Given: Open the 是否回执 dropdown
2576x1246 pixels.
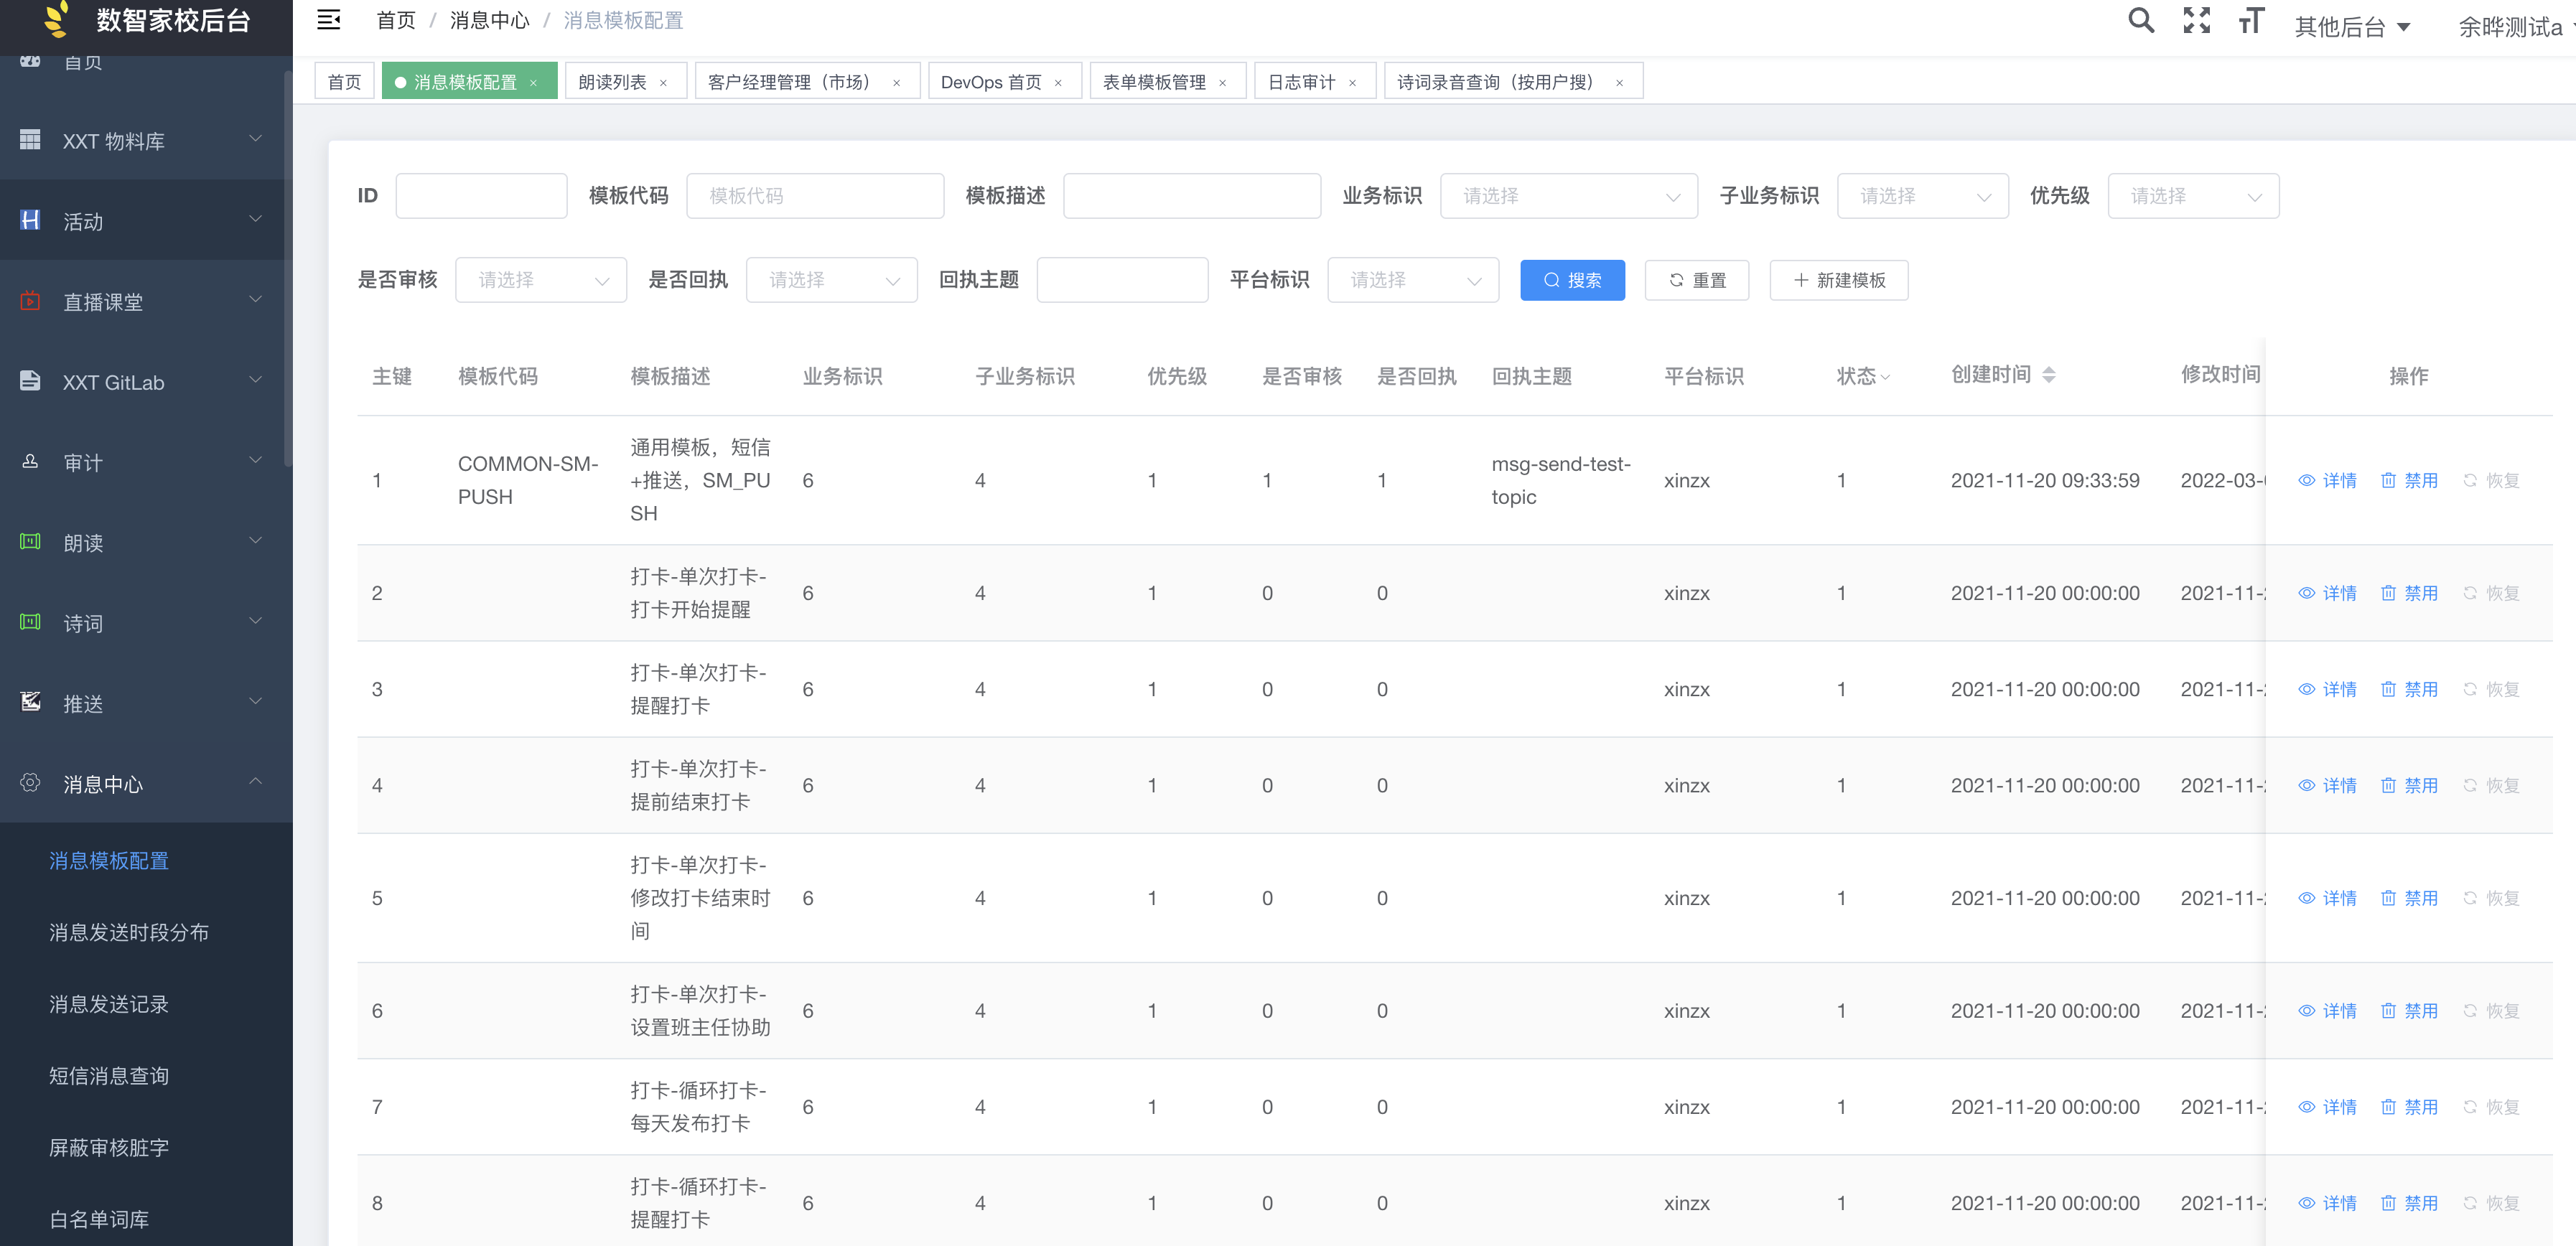Looking at the screenshot, I should 832,280.
